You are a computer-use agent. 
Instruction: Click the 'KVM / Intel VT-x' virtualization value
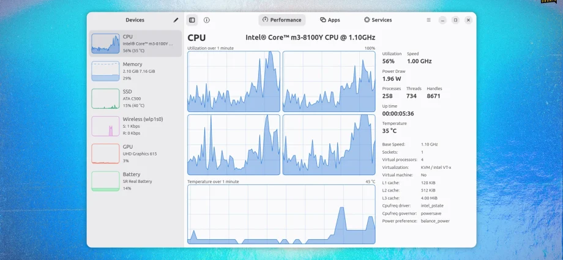(436, 168)
